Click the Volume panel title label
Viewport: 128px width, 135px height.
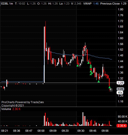coord(6,109)
